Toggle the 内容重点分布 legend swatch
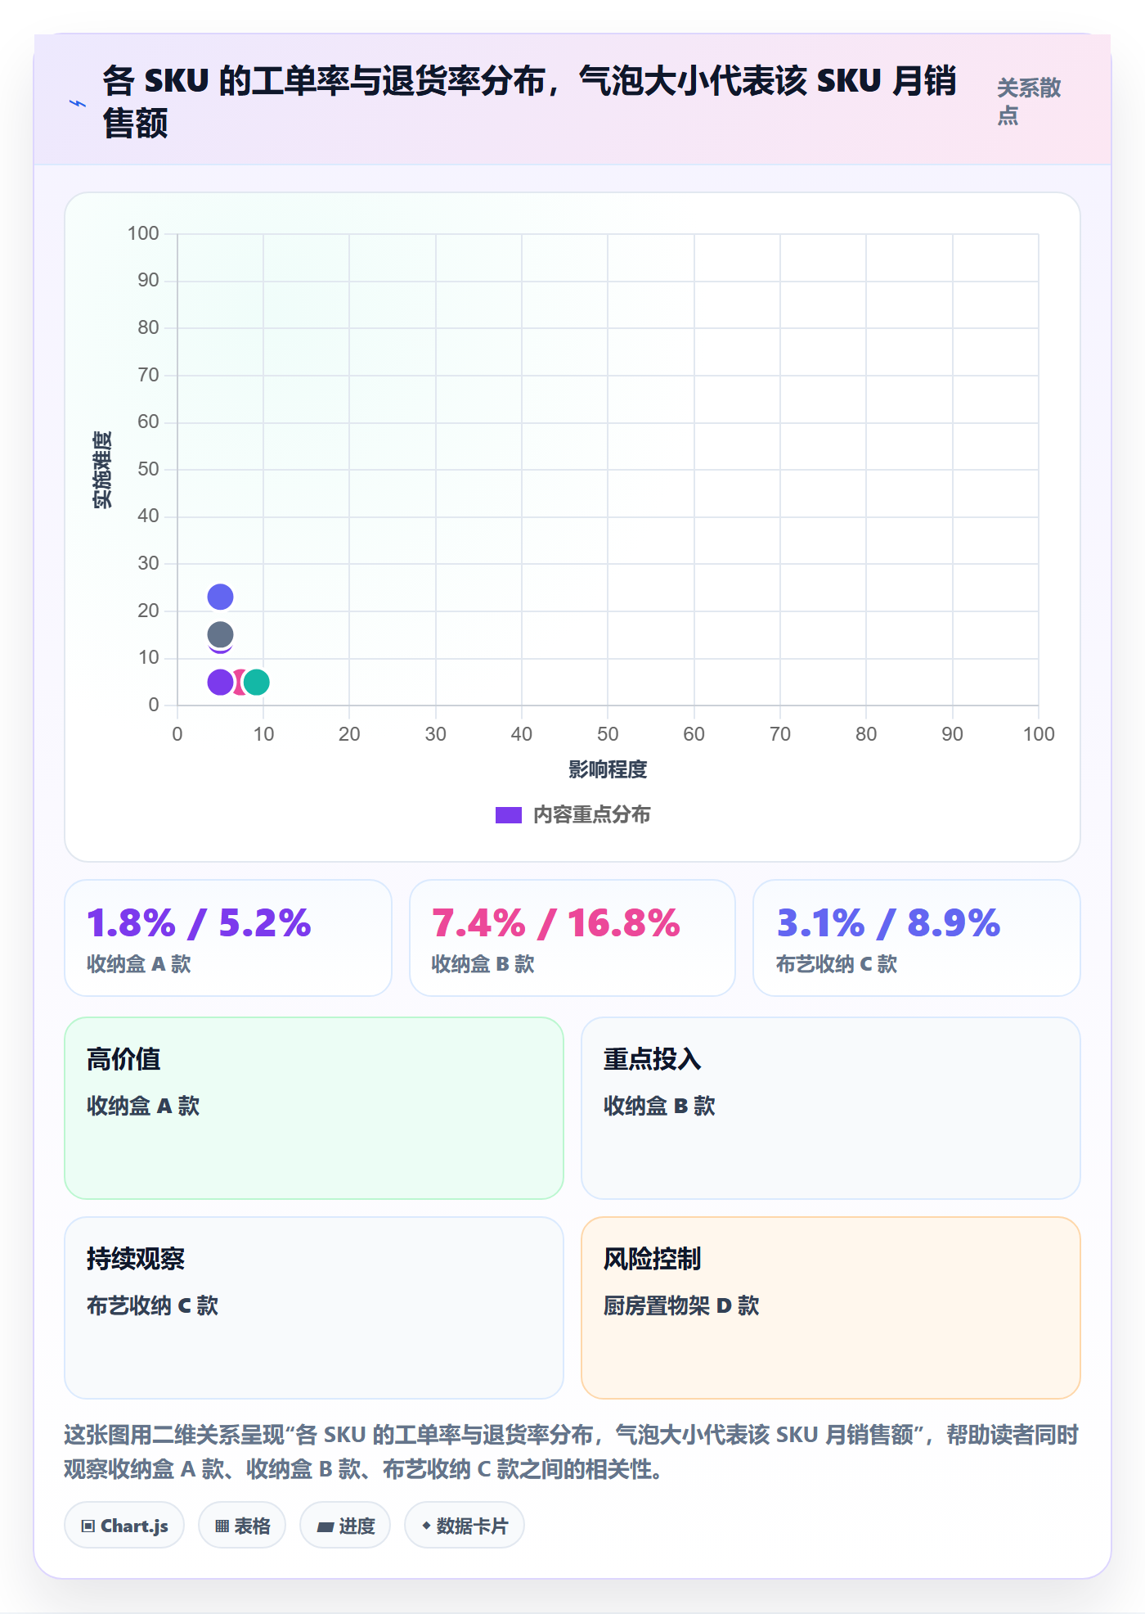Image resolution: width=1145 pixels, height=1614 pixels. point(508,815)
